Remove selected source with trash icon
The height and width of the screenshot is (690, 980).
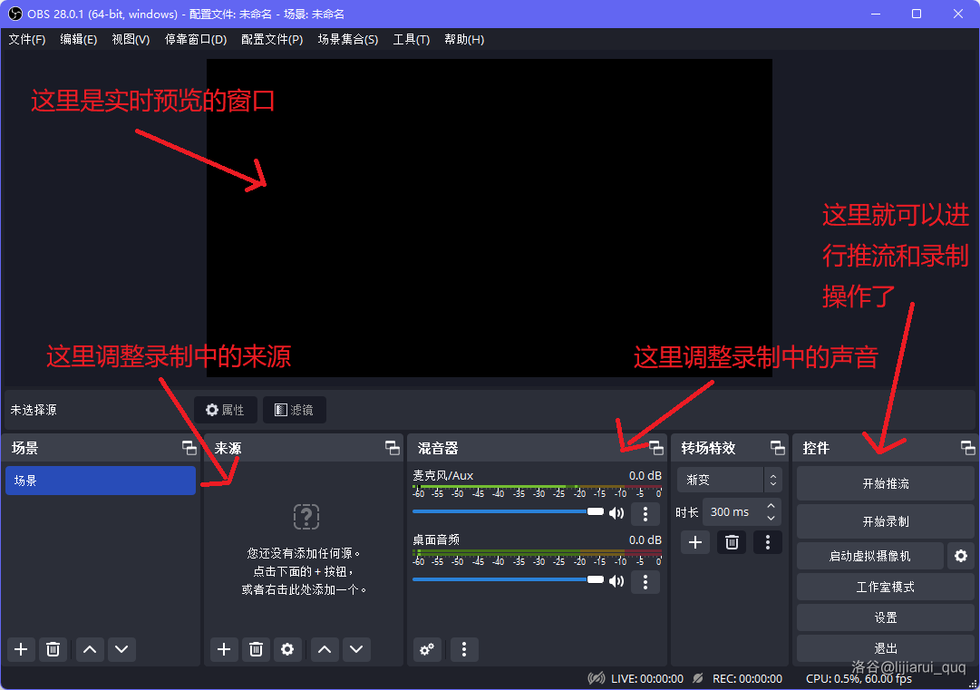(x=256, y=649)
